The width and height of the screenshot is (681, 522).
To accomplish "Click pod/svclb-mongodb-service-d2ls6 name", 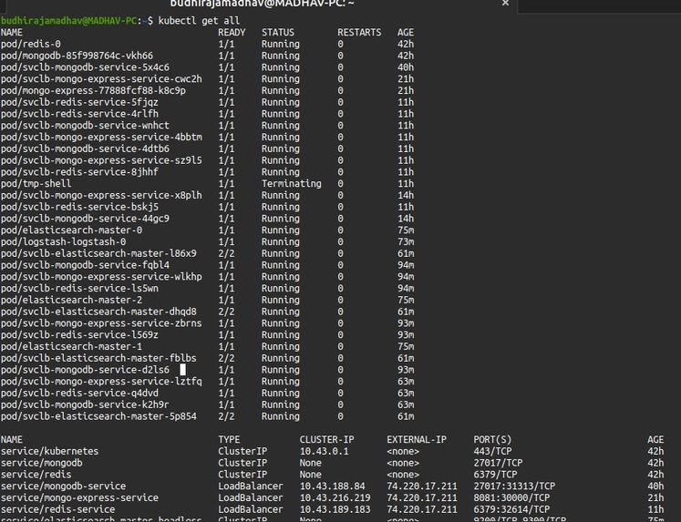I will (x=85, y=370).
